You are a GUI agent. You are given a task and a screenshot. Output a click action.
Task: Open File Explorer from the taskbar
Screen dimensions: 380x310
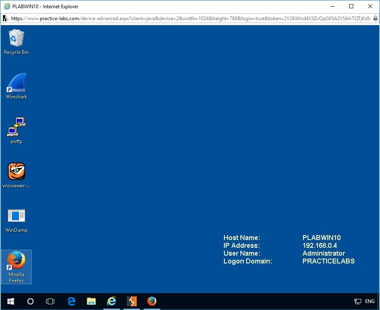91,301
